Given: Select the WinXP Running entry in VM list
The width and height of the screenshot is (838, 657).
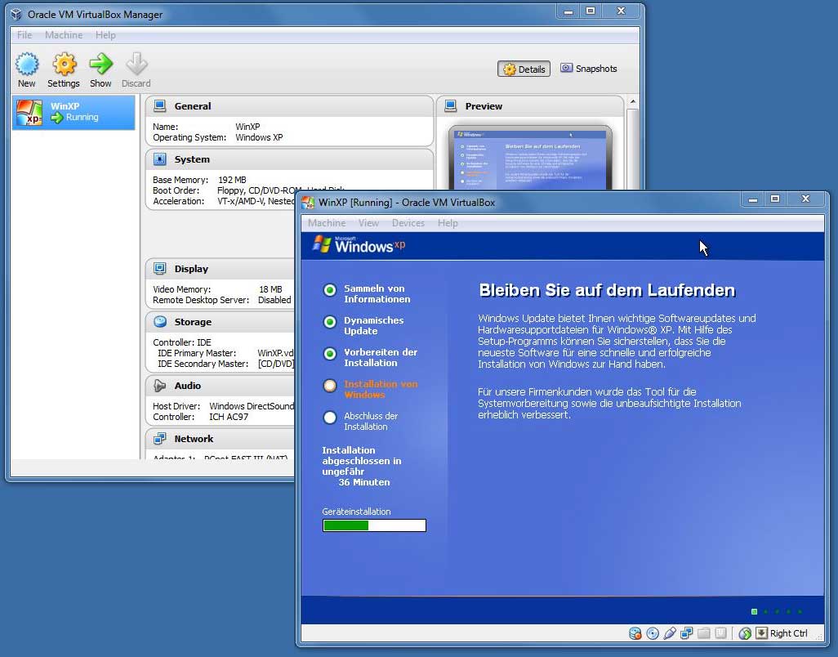Looking at the screenshot, I should pyautogui.click(x=74, y=113).
